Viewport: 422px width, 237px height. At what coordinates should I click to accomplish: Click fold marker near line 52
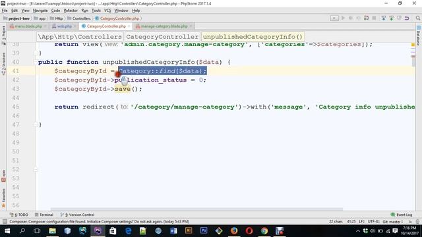click(36, 170)
